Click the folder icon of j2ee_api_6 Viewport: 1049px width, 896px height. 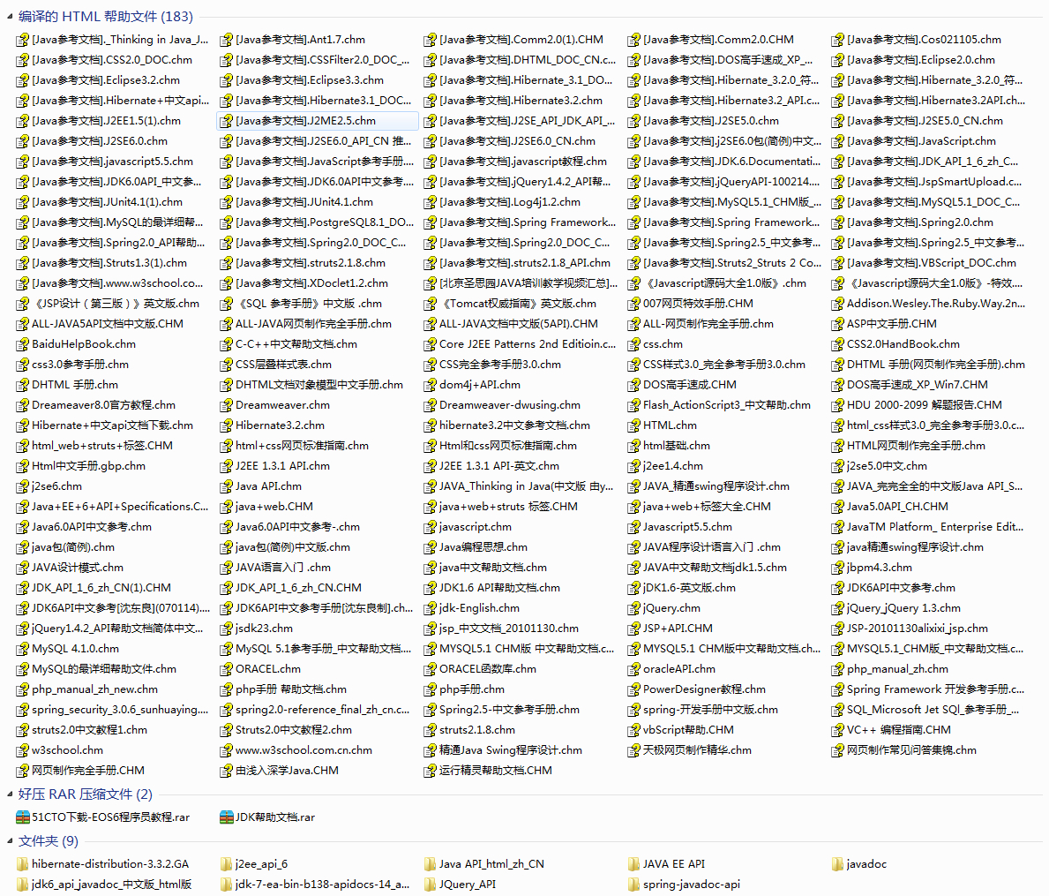pos(226,864)
